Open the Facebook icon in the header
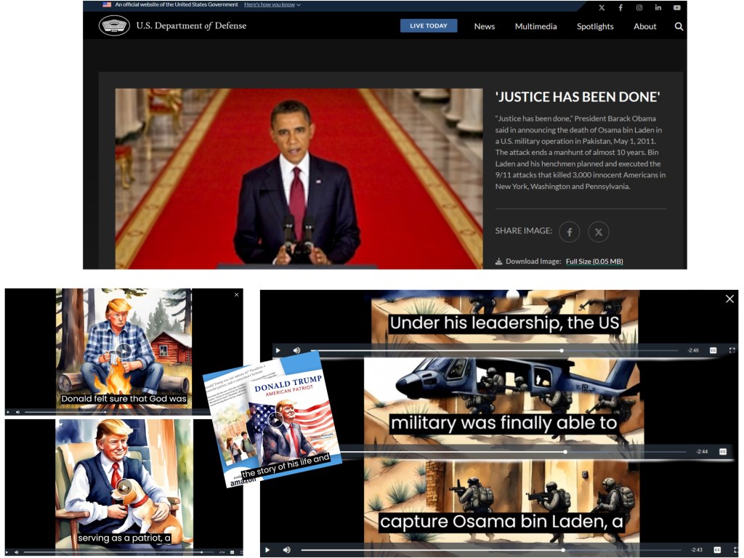 pos(620,7)
